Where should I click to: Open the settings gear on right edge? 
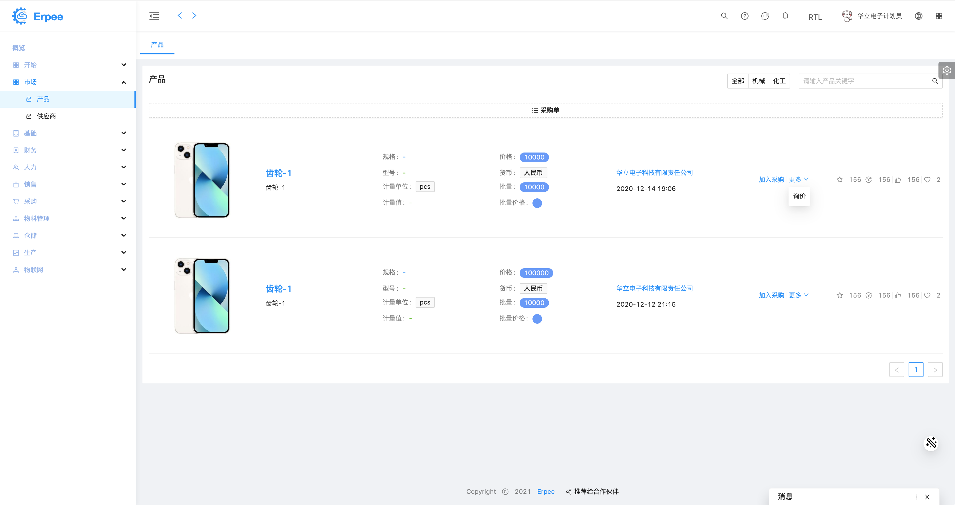coord(946,70)
